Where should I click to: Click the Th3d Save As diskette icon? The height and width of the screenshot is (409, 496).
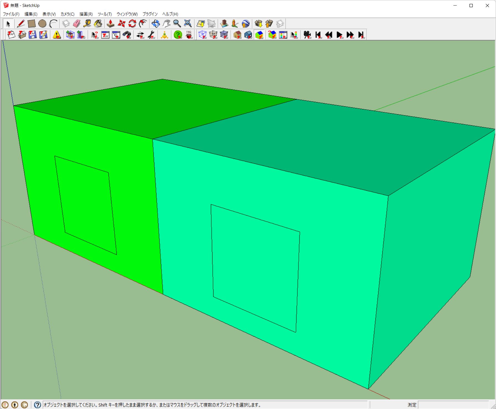[x=43, y=35]
